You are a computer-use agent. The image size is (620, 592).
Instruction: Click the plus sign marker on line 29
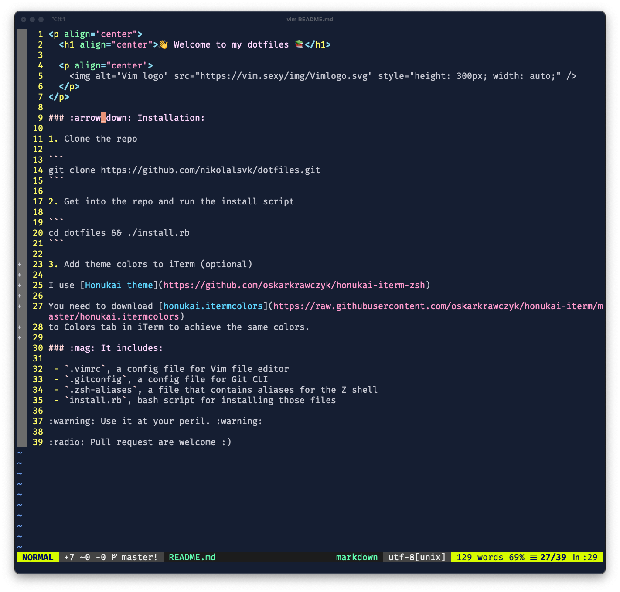pyautogui.click(x=20, y=337)
